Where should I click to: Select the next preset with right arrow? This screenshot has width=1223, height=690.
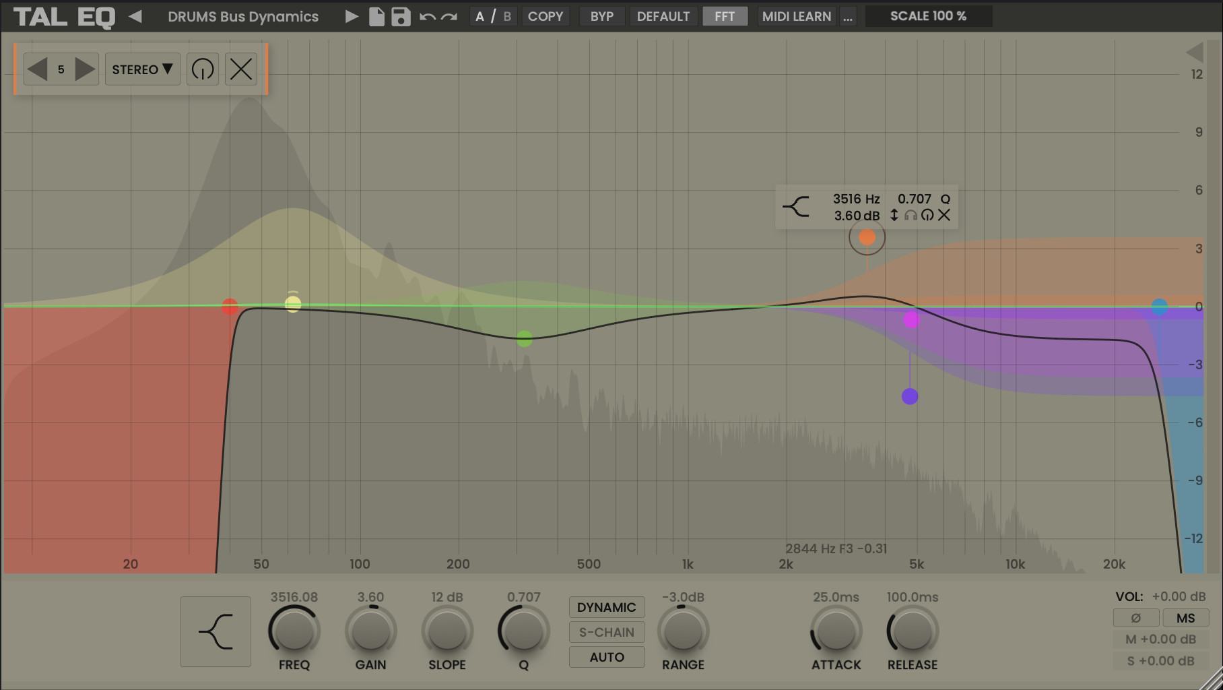click(x=351, y=16)
